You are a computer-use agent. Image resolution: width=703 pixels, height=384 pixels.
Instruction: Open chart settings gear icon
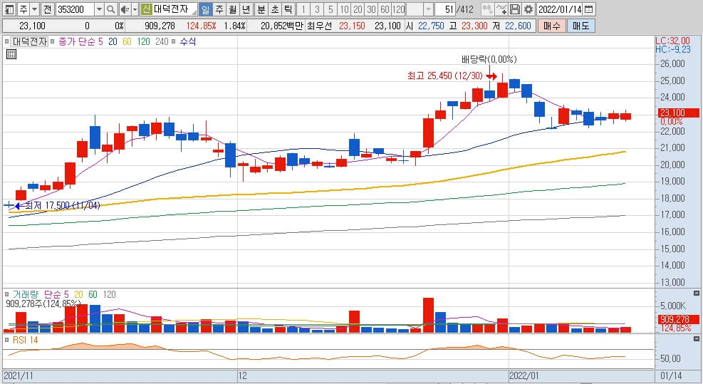(x=528, y=9)
